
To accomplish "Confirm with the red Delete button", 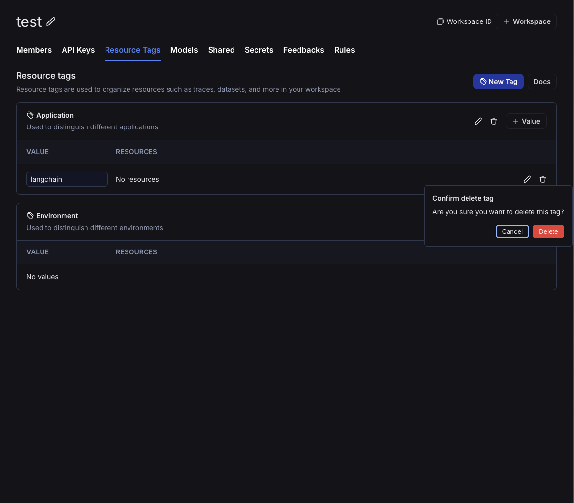I will point(549,231).
